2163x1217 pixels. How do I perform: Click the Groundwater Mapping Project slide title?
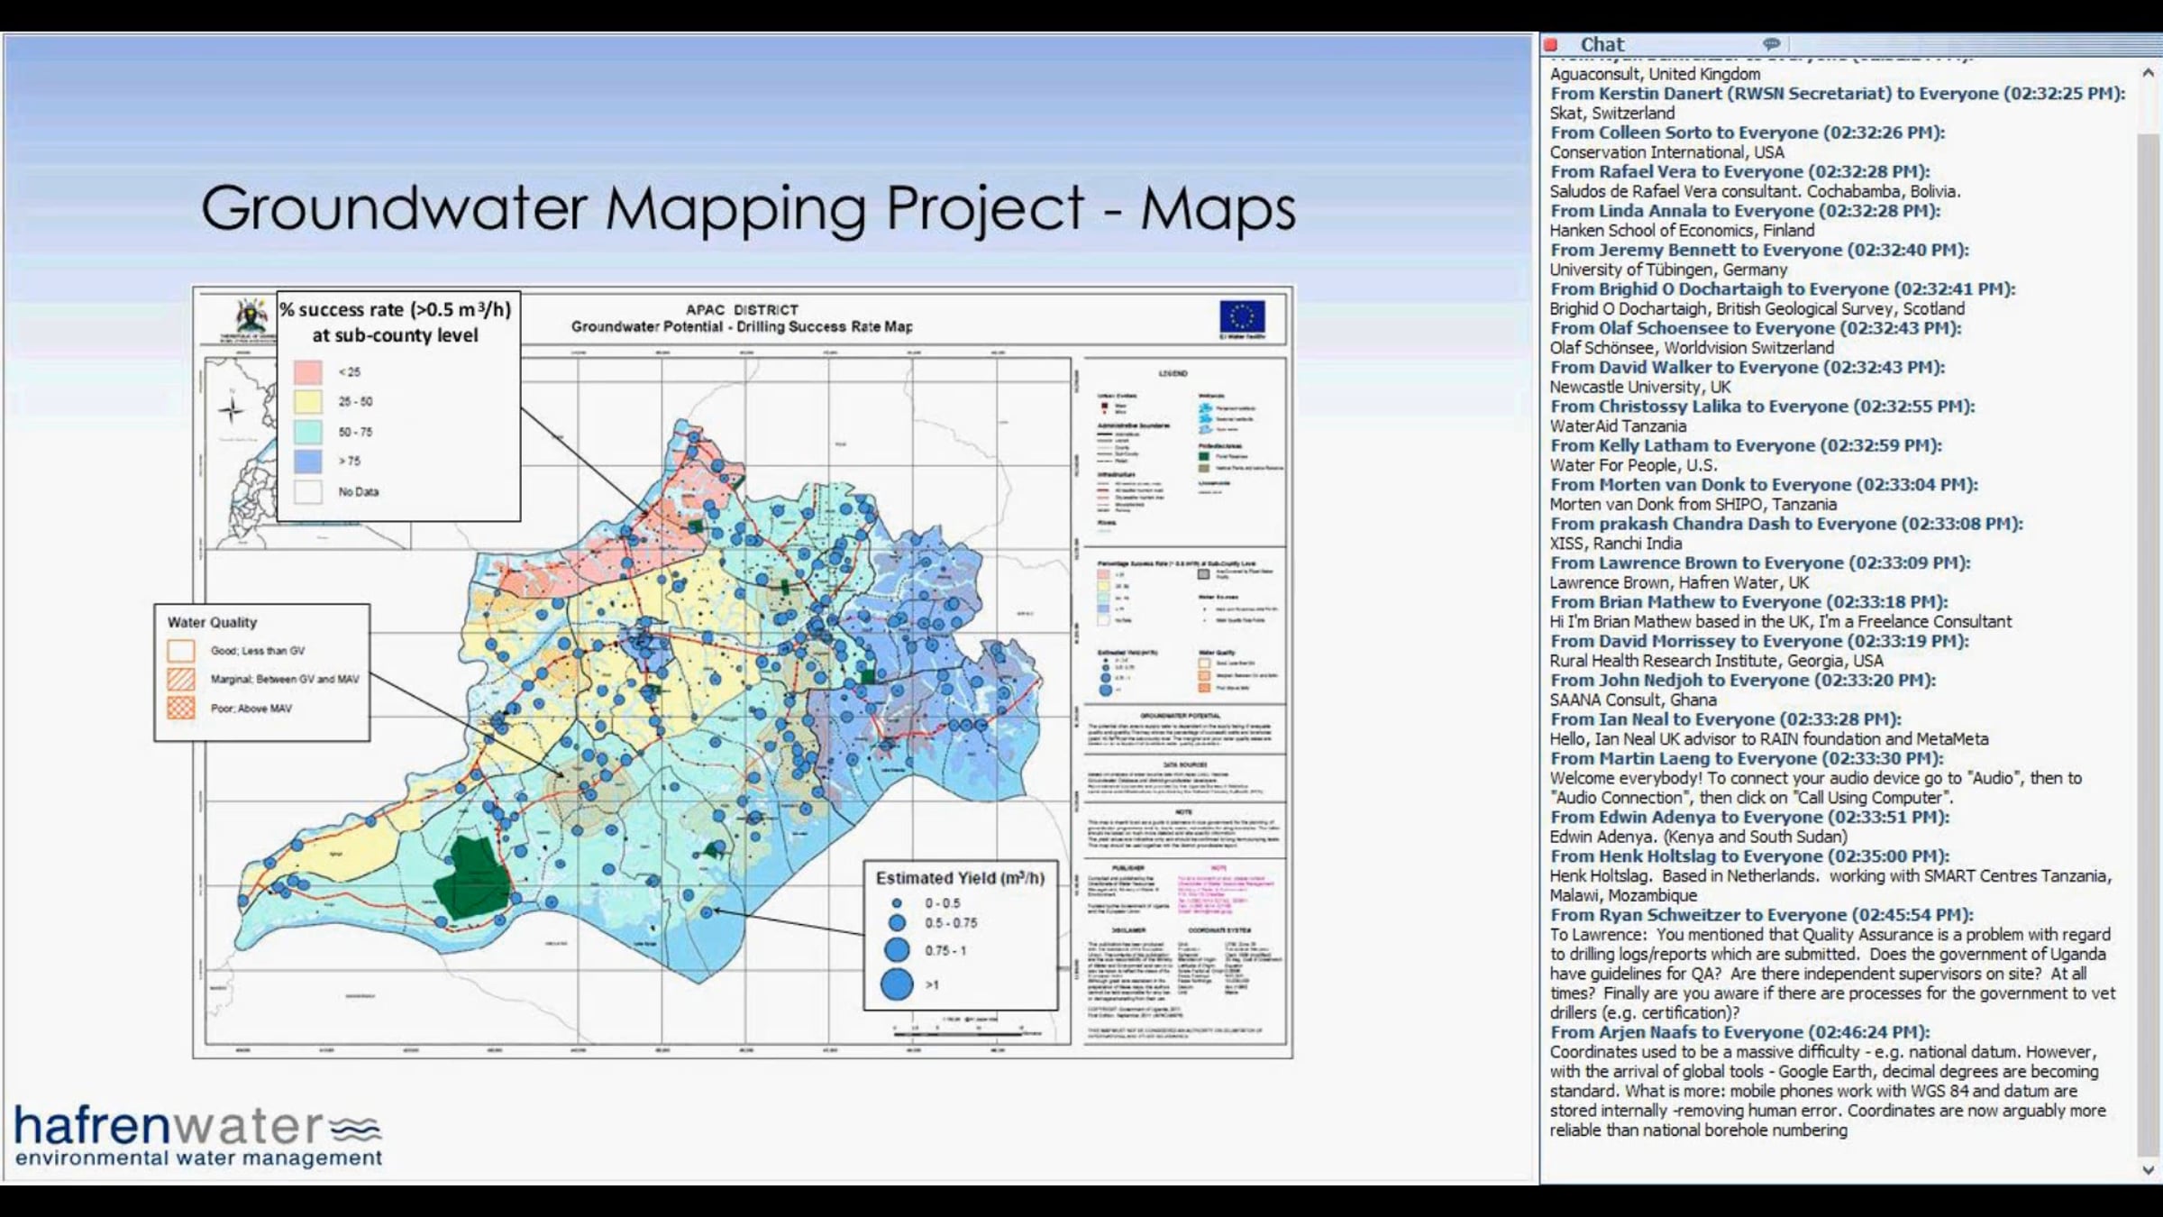pyautogui.click(x=747, y=209)
